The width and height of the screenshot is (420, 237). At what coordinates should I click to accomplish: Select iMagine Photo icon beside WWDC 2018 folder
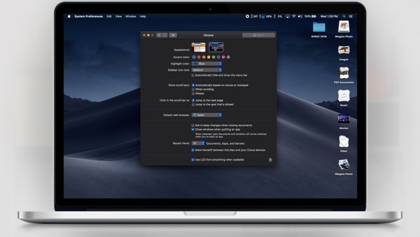pos(344,27)
